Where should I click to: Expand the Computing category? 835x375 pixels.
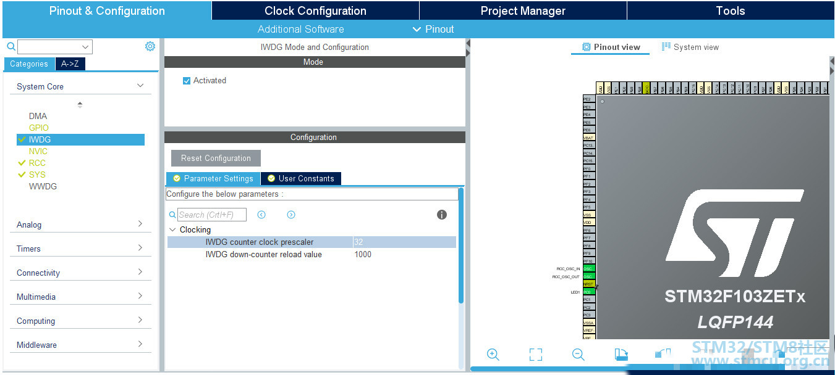pos(140,320)
